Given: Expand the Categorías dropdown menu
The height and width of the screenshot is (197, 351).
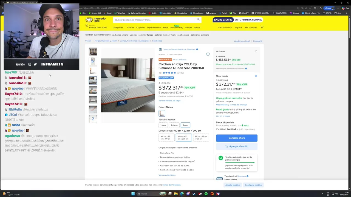Looking at the screenshot, I should click(119, 28).
